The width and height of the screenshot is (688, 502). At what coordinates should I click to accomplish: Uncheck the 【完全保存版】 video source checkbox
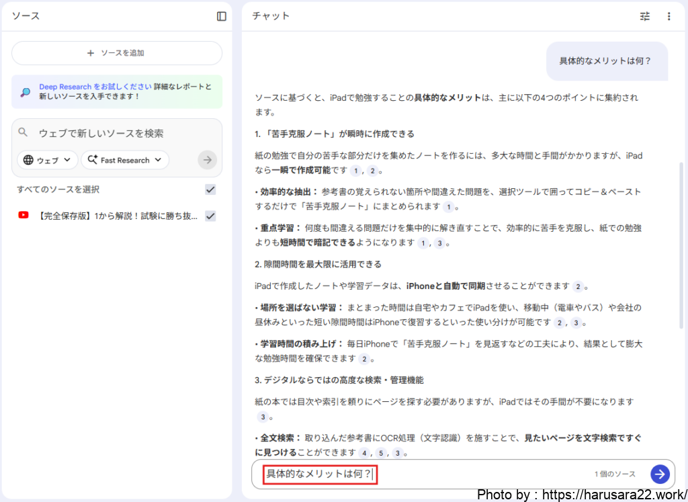click(x=210, y=216)
